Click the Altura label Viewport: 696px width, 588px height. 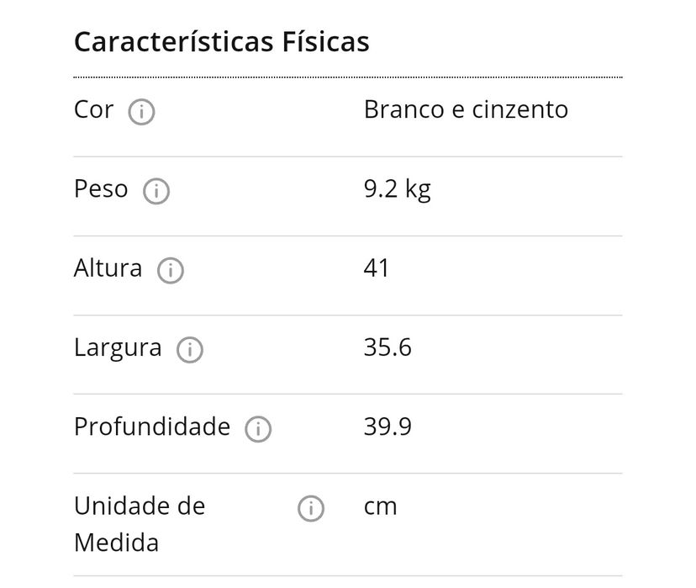[108, 269]
